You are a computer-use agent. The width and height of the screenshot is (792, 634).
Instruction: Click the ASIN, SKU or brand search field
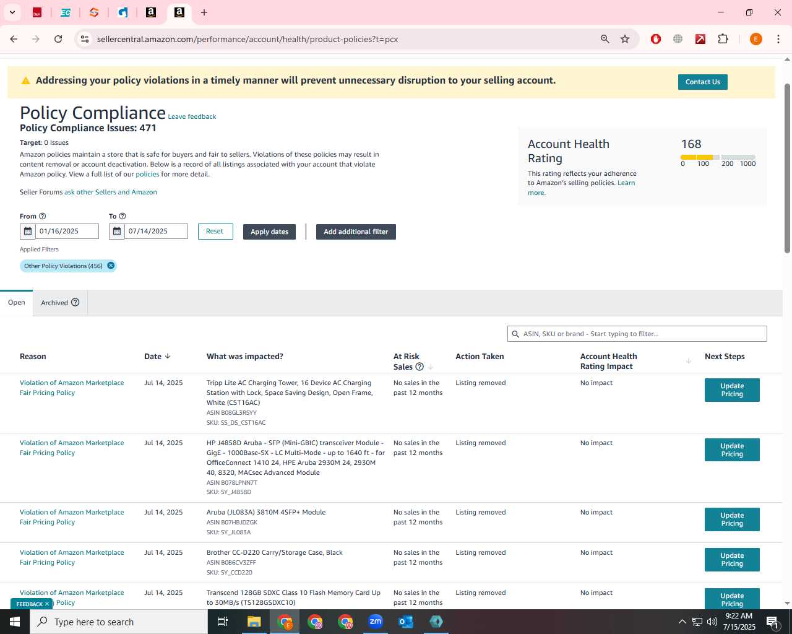point(637,334)
